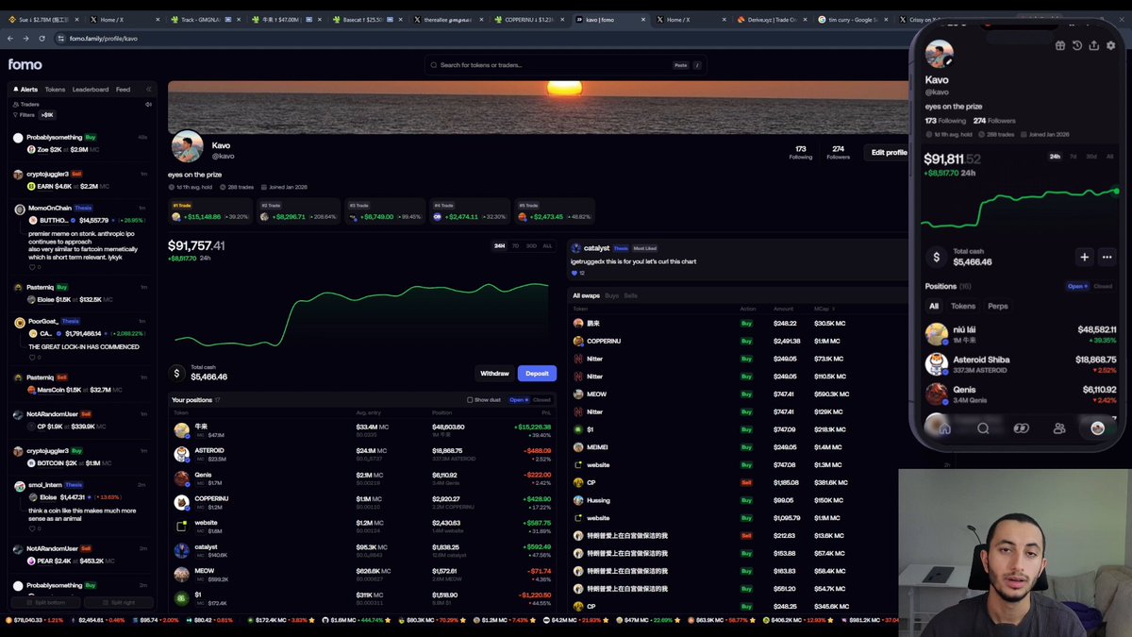Like the catalyst thesis with heart icon
Screen dimensions: 1132x637
(575, 273)
